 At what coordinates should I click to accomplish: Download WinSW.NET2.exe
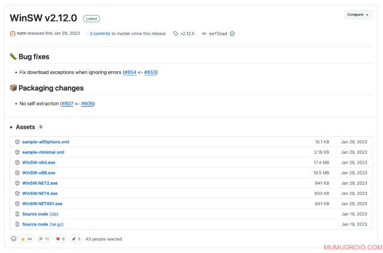[x=40, y=183]
